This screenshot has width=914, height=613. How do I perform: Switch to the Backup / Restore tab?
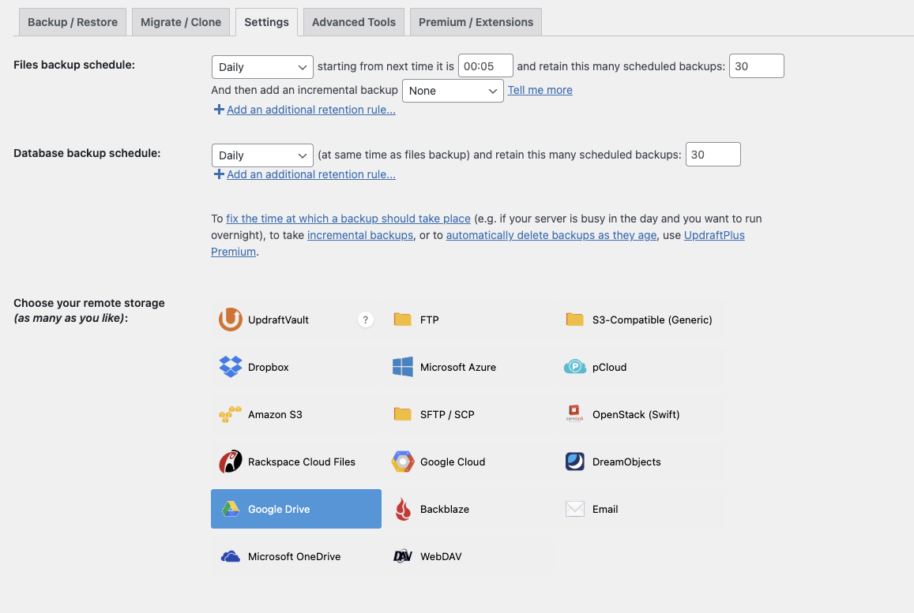coord(73,22)
